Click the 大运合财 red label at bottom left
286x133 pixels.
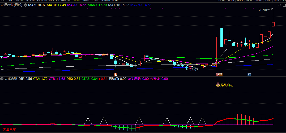coord(9,129)
